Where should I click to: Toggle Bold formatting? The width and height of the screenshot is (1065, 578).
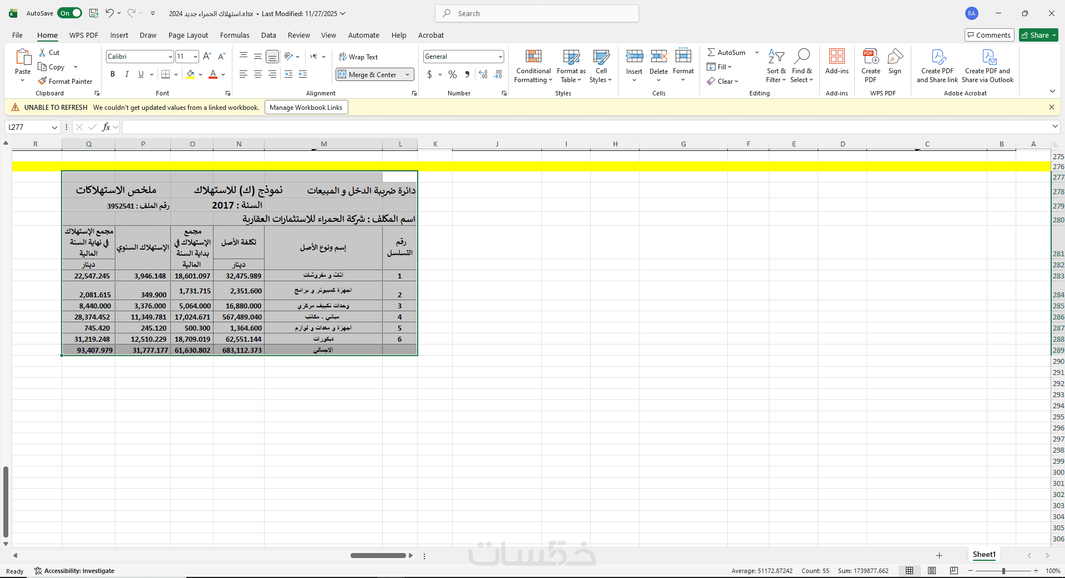(113, 74)
